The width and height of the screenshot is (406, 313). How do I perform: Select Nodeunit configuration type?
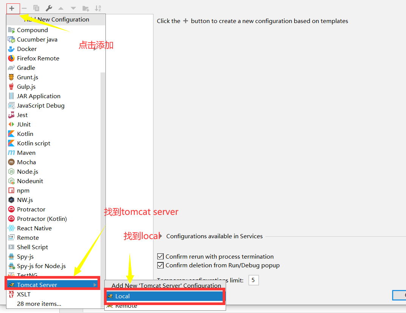tap(54, 181)
